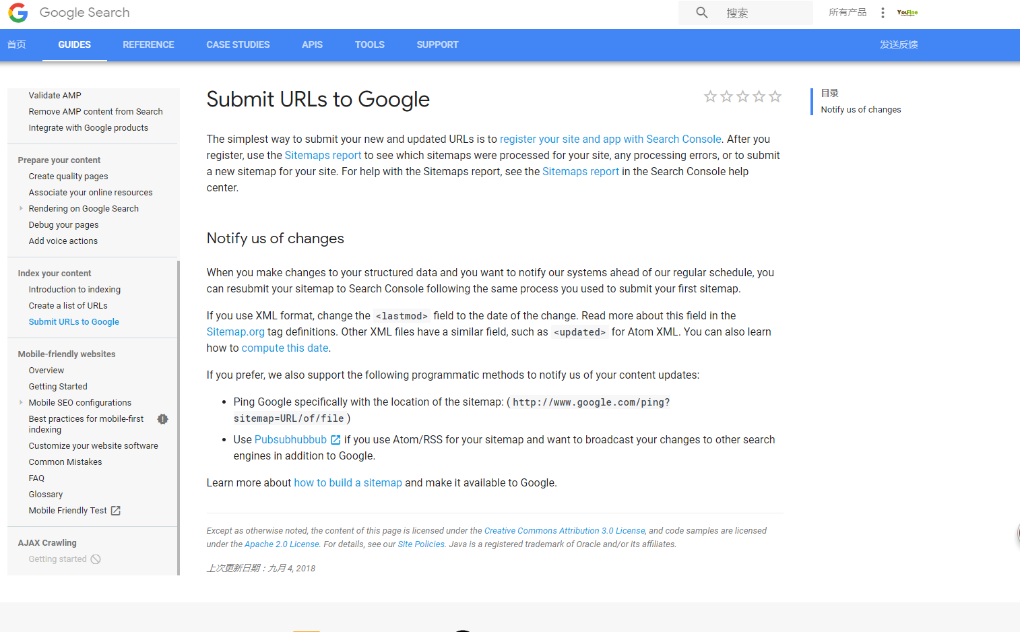The width and height of the screenshot is (1020, 632).
Task: Click the YouFine profile avatar
Action: 907,13
